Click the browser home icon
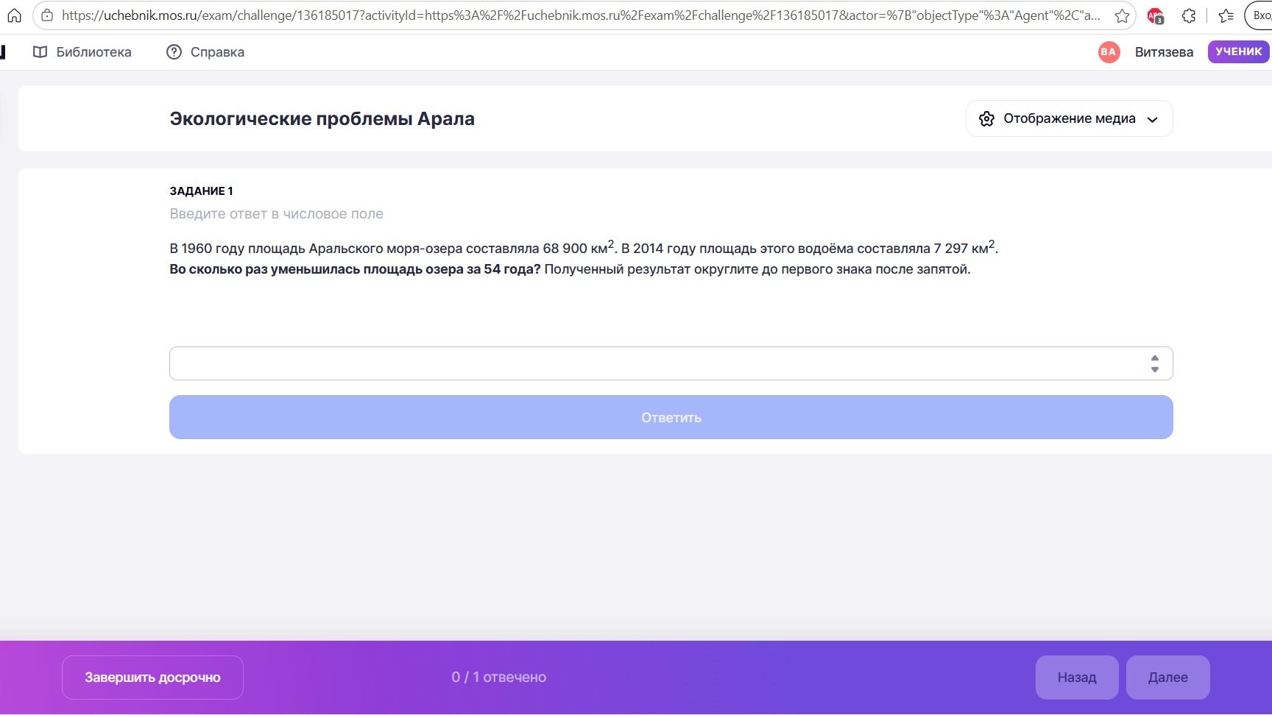The image size is (1272, 715). pos(14,15)
